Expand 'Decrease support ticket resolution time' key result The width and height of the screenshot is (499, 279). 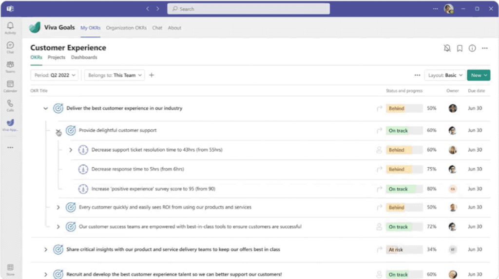pos(71,150)
